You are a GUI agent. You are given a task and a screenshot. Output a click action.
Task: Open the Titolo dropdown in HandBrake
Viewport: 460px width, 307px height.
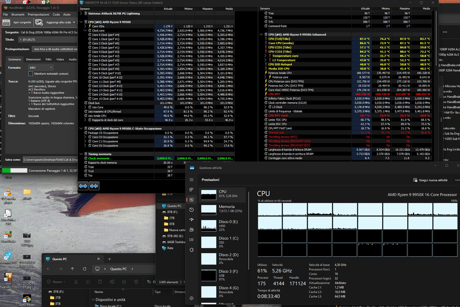pos(48,40)
